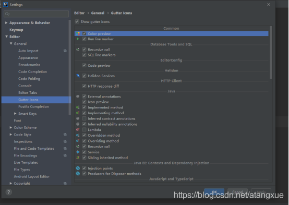289x205 pixels.
Task: Expand the Smart Keys node
Action: 15,113
